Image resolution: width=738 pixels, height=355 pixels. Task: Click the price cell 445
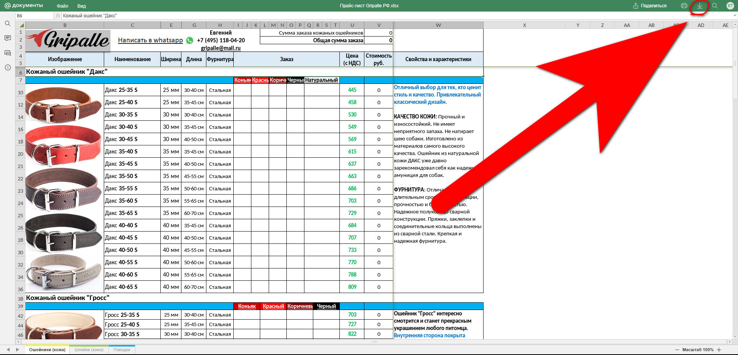[352, 90]
